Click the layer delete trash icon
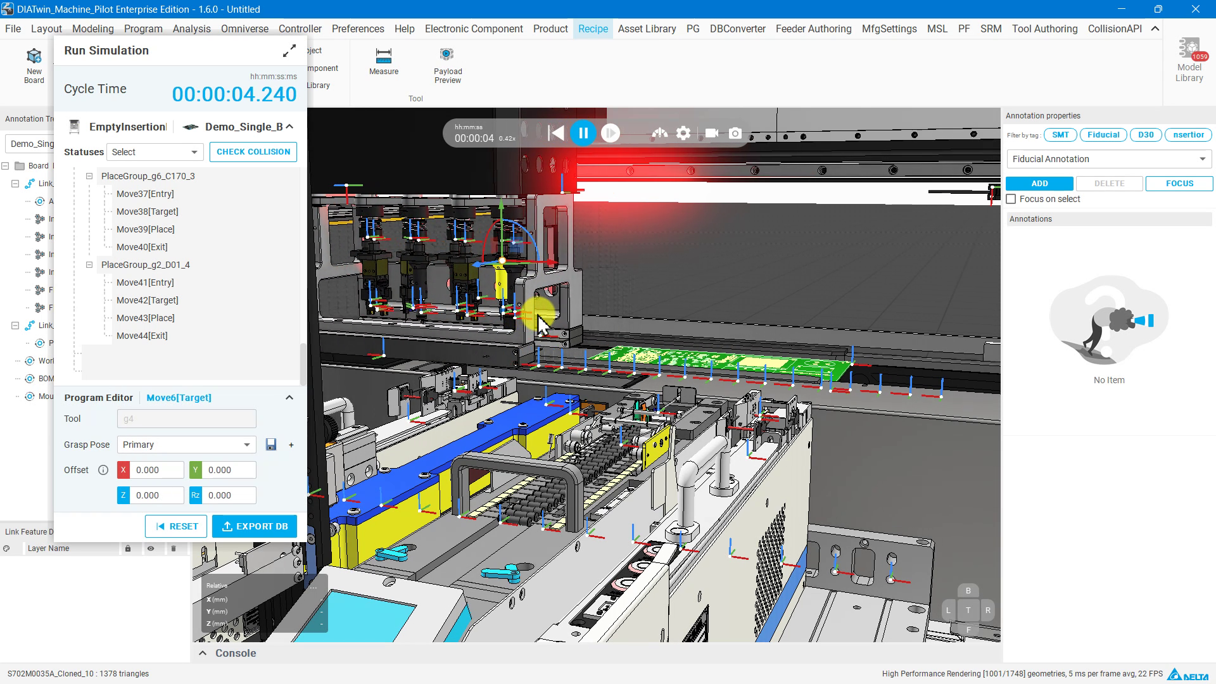1216x684 pixels. point(174,548)
